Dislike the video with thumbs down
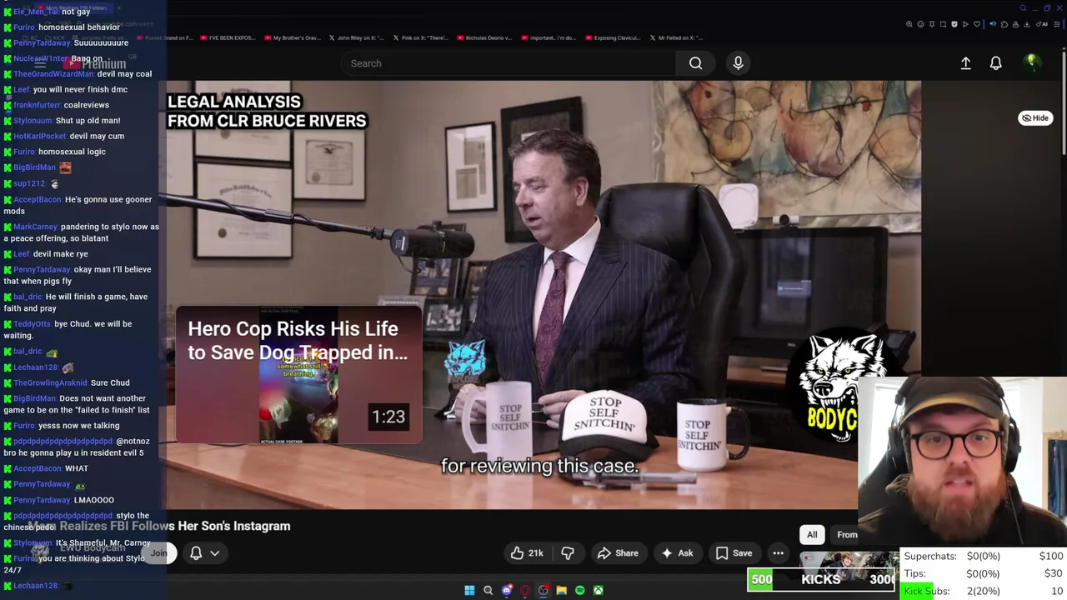 point(568,553)
